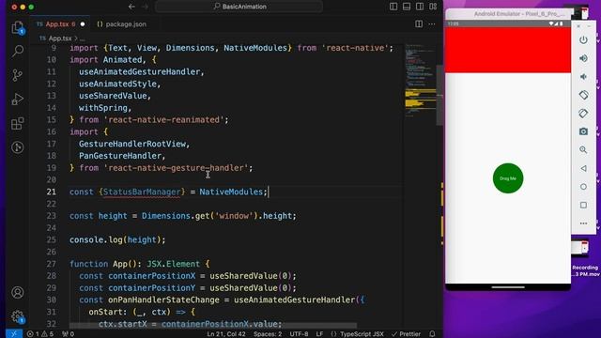Click the emulator overview square button
Image resolution: width=601 pixels, height=338 pixels.
click(583, 205)
